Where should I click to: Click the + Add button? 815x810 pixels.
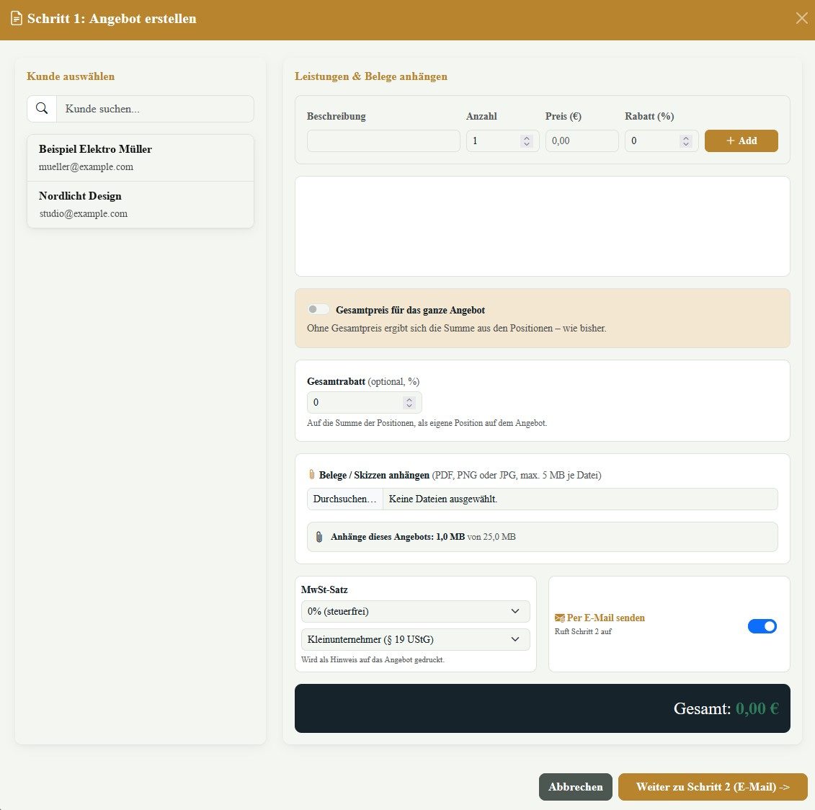coord(741,141)
